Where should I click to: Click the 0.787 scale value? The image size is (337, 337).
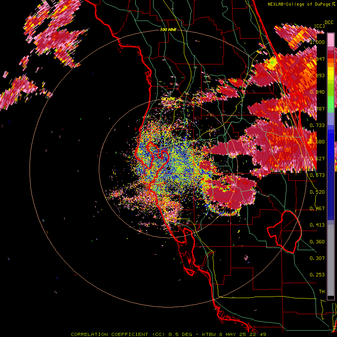[x=317, y=109]
